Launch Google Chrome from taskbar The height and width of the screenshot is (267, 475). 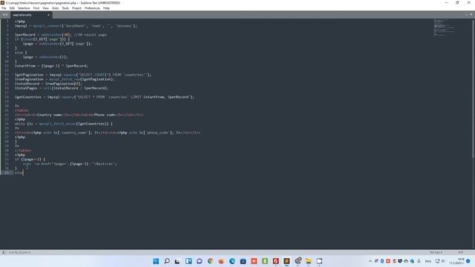click(x=210, y=261)
